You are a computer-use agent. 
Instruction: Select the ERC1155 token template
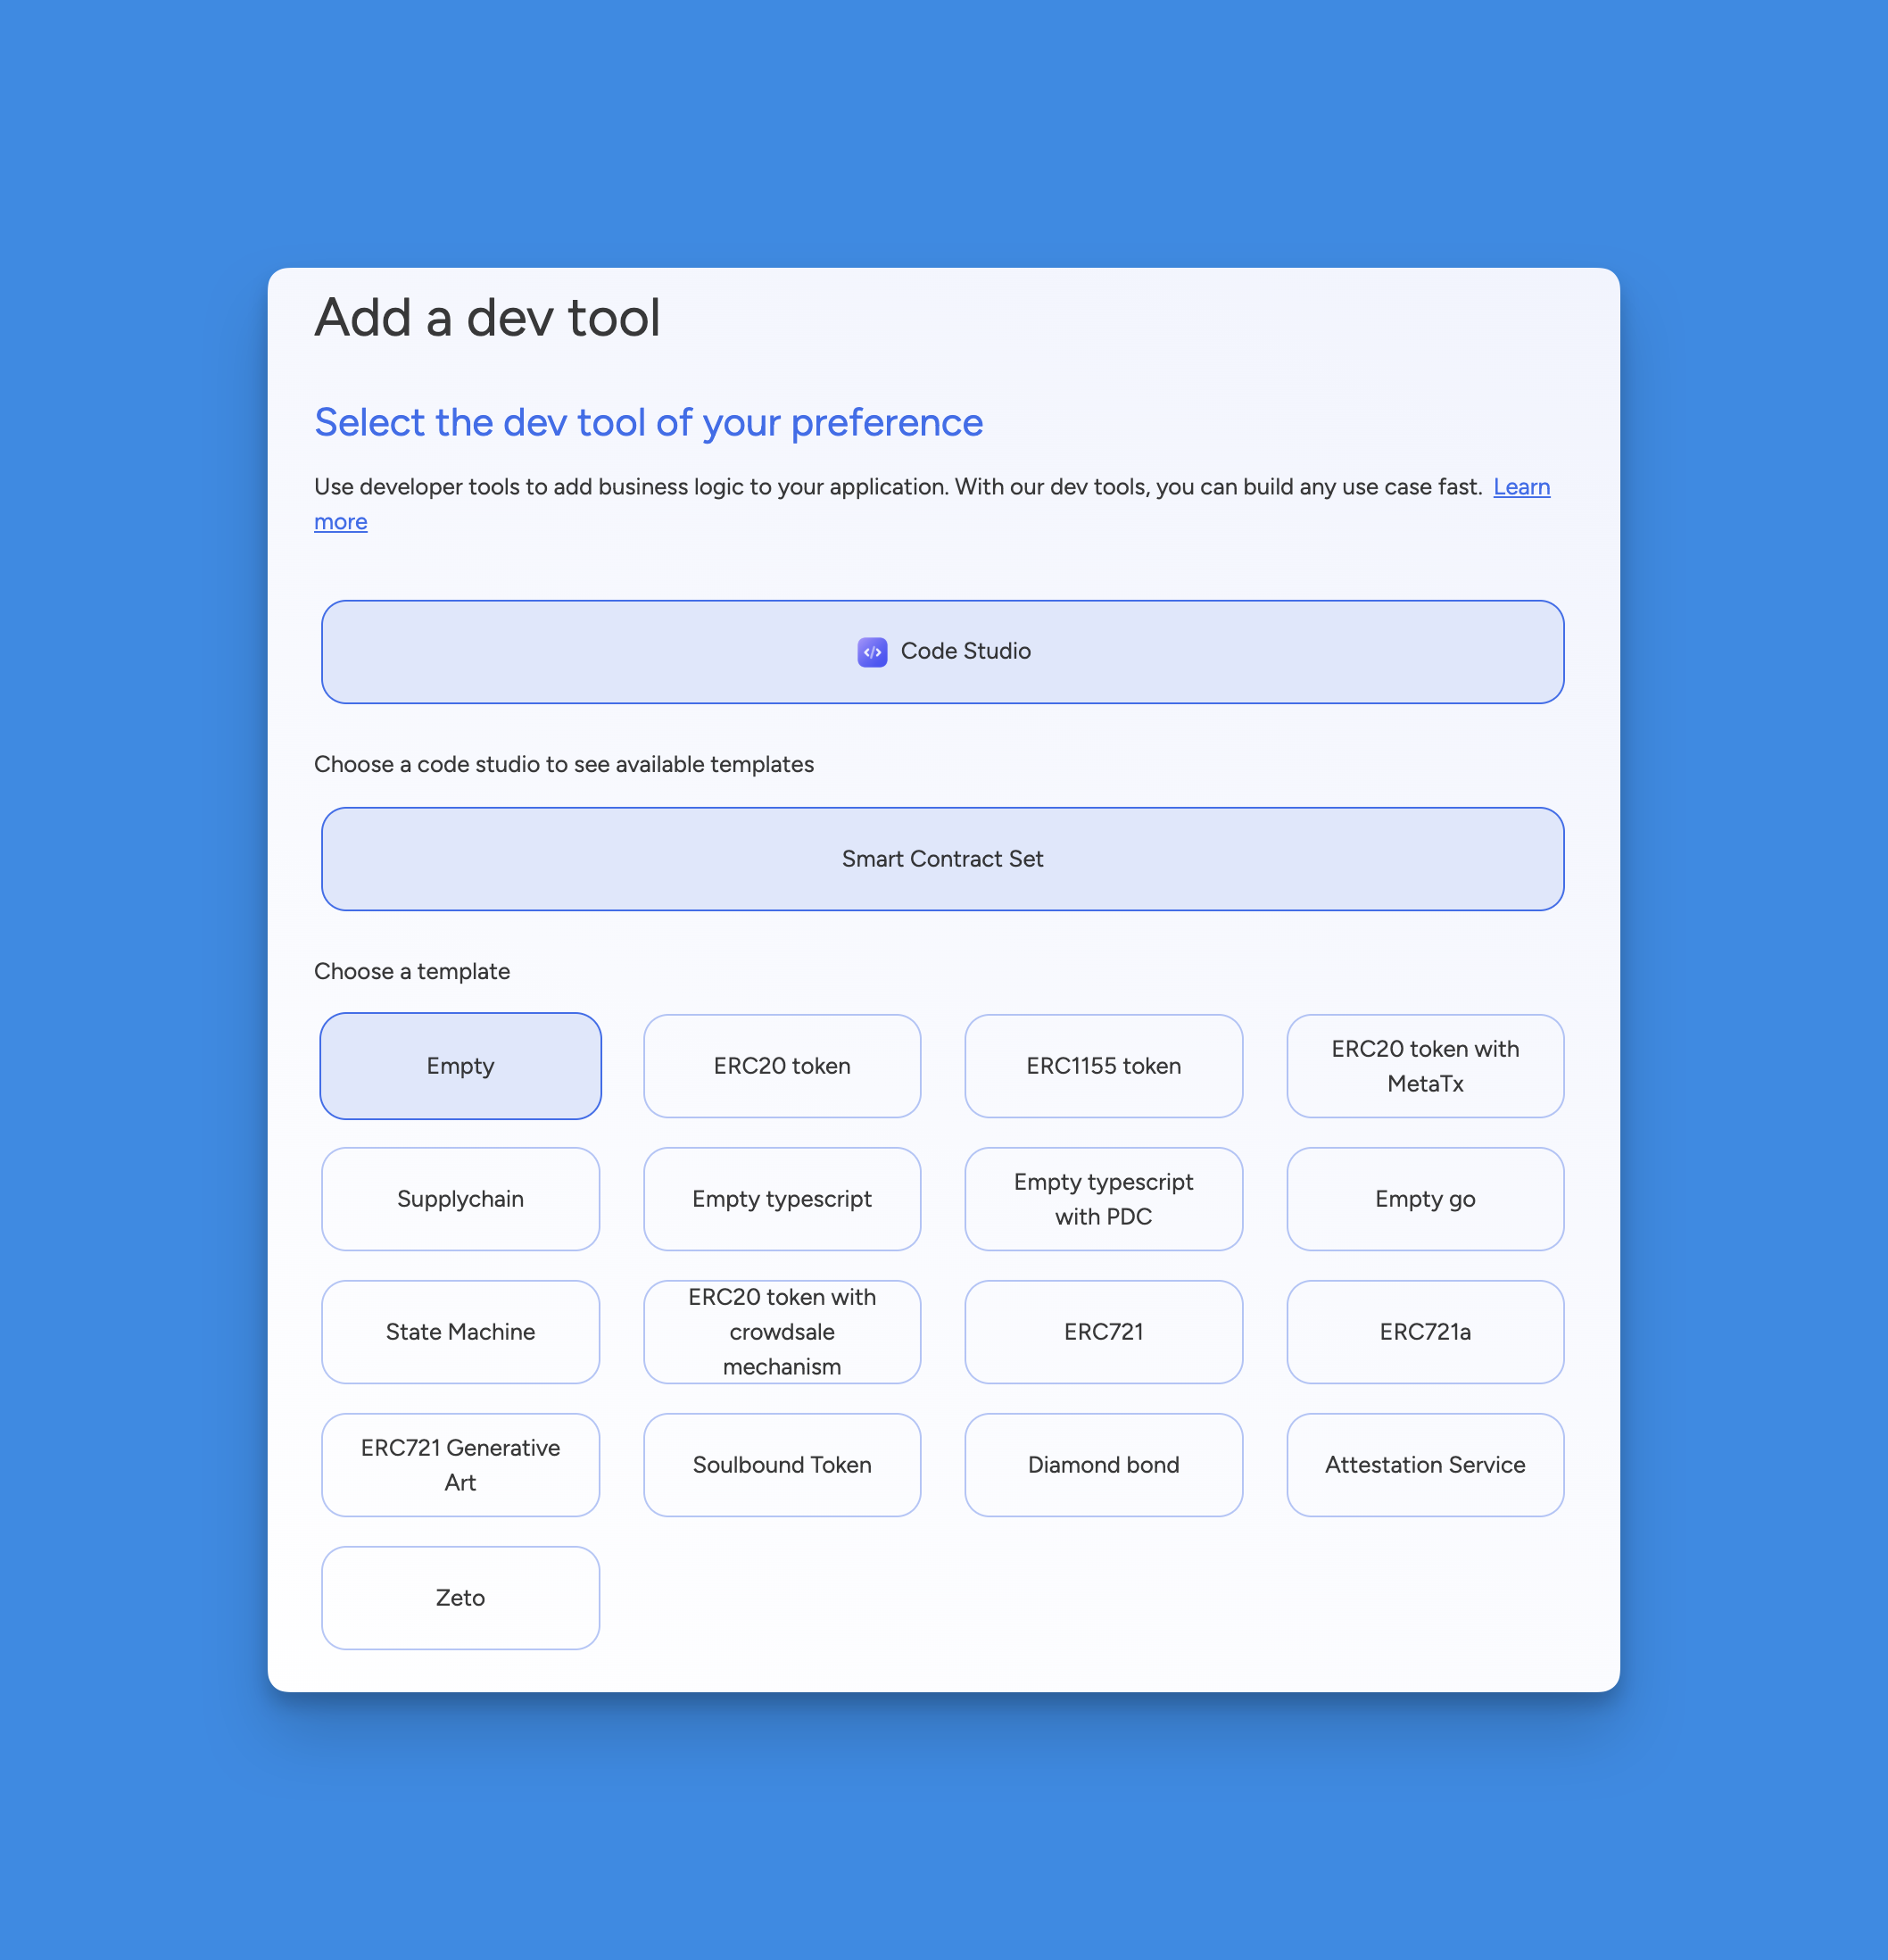1104,1064
